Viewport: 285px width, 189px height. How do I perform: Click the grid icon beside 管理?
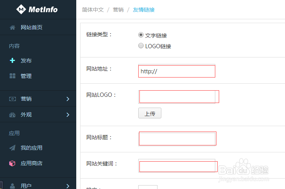click(x=12, y=76)
